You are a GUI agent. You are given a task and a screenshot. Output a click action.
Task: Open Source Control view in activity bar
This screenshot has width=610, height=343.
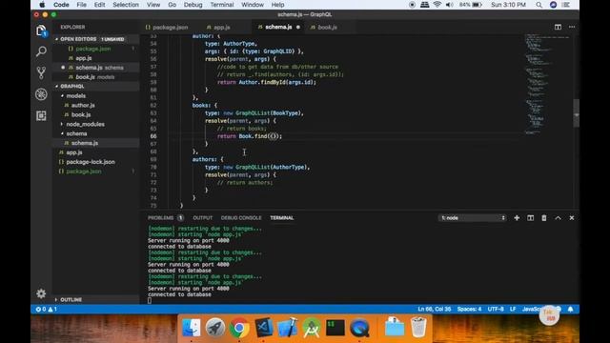41,72
